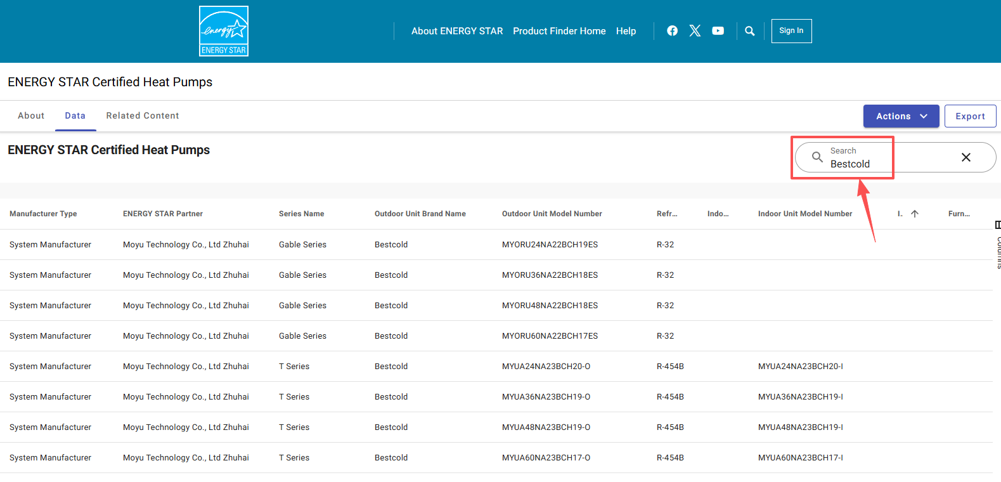The height and width of the screenshot is (482, 1001).
Task: Clear the Bestcold search with the X icon
Action: coord(966,157)
